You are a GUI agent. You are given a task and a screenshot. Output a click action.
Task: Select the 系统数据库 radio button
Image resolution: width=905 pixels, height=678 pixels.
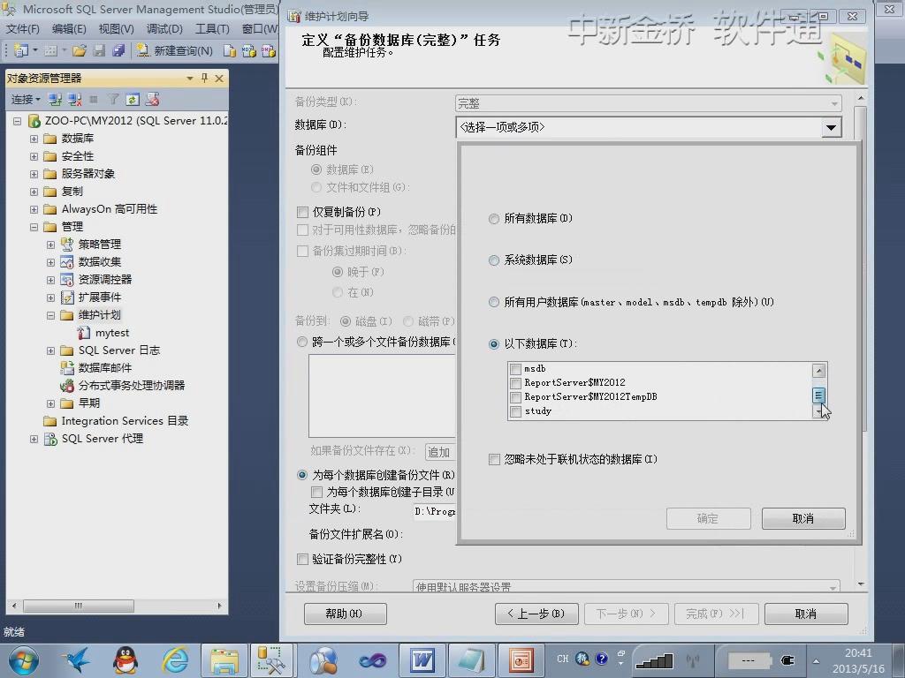click(493, 260)
